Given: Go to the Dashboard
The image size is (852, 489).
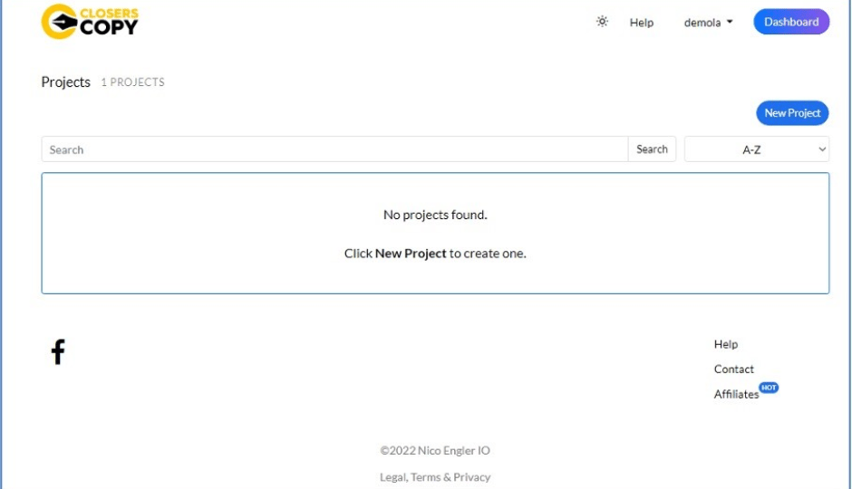Looking at the screenshot, I should pos(791,22).
